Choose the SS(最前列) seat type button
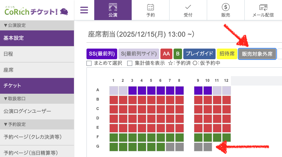 [x=102, y=54]
